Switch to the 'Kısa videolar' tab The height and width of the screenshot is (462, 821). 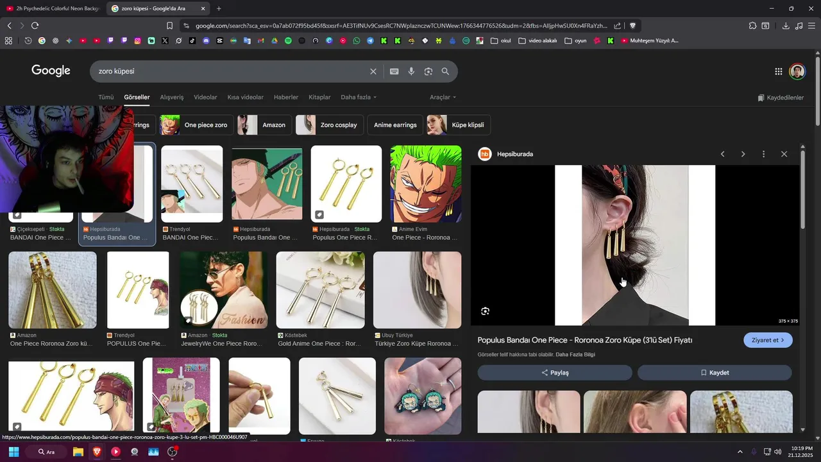click(245, 97)
